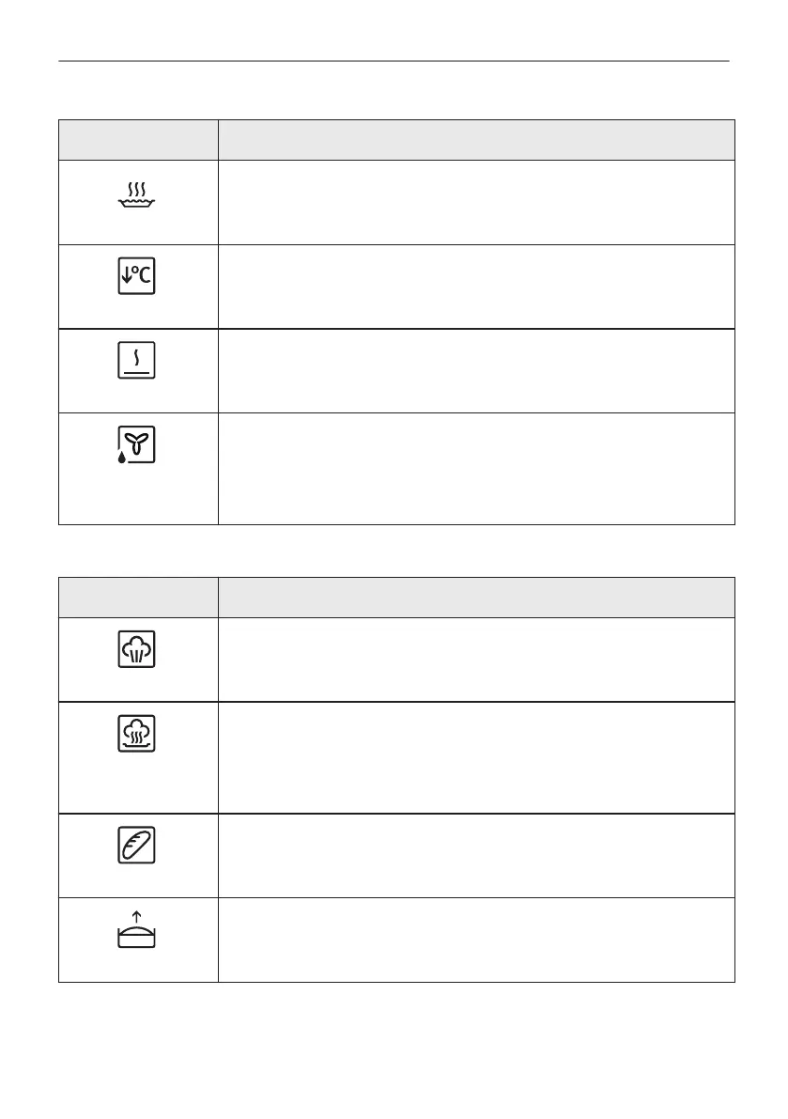
Task: Click the first table's gray left header cell
Action: click(x=138, y=140)
